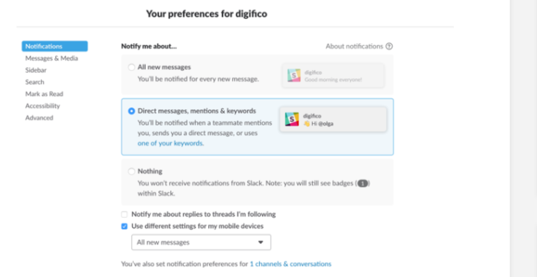Choose the Nothing notification option
This screenshot has width=537, height=277.
[x=132, y=171]
